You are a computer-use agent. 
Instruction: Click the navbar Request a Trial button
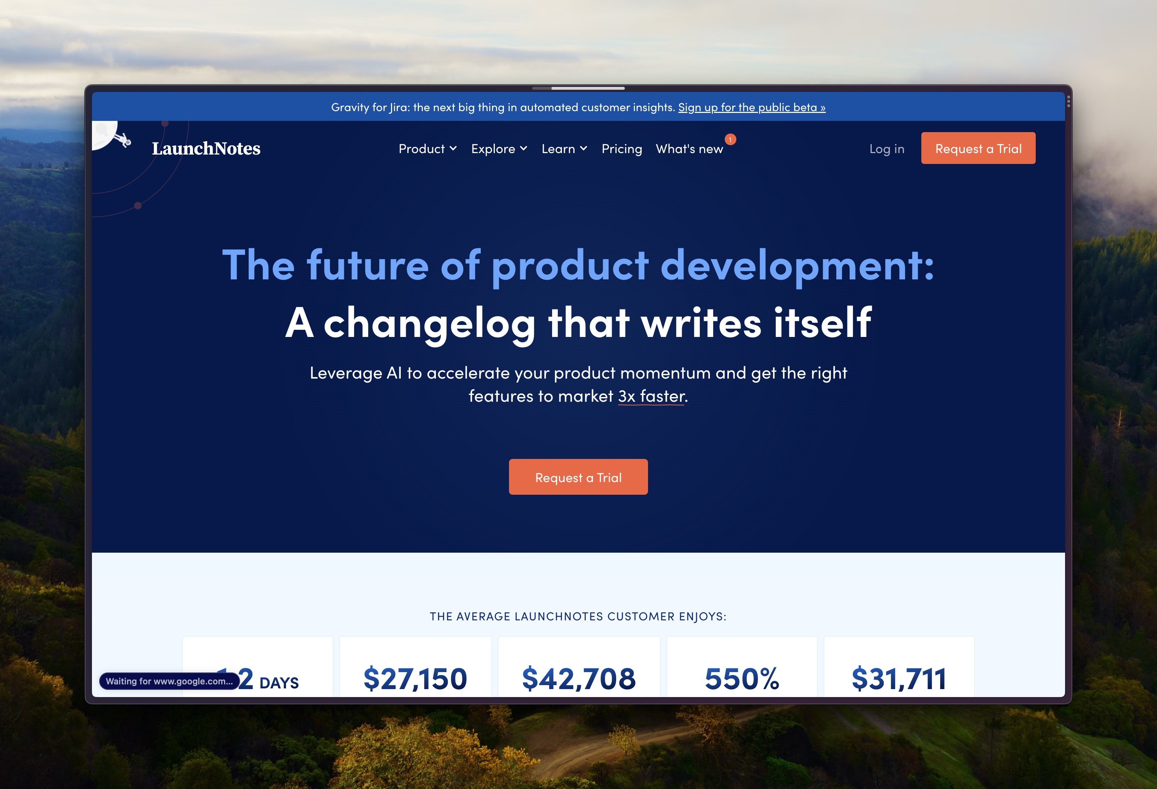point(979,148)
